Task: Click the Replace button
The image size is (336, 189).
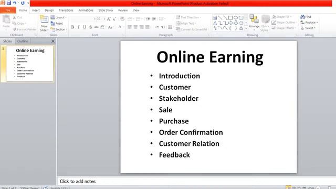Action: pyautogui.click(x=309, y=22)
